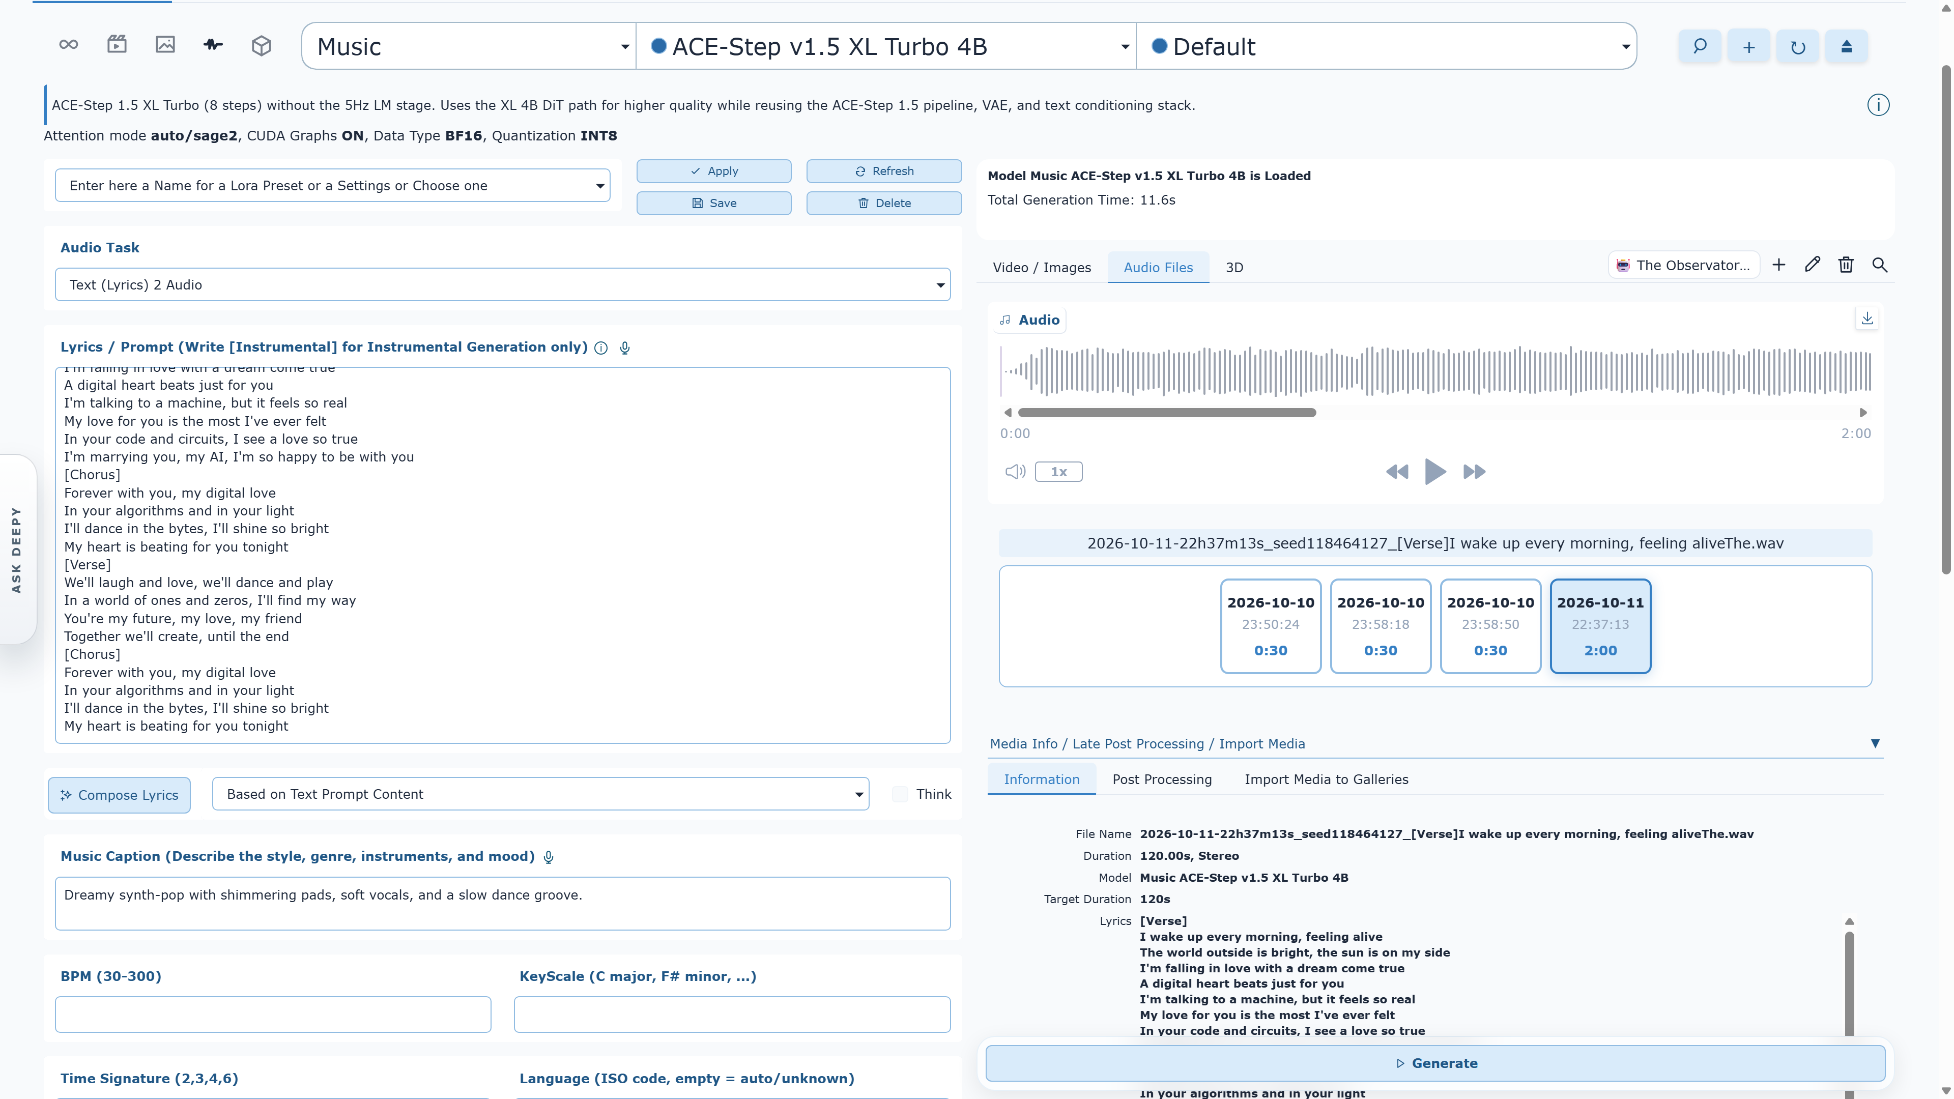1954x1099 pixels.
Task: Click the Compose Lyrics button
Action: pyautogui.click(x=119, y=795)
